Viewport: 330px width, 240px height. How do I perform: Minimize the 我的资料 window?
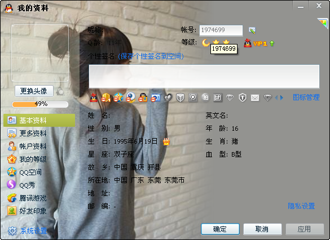click(301, 7)
